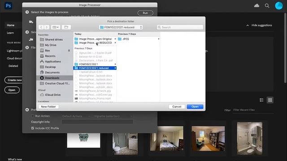This screenshot has height=161, width=287.
Task: Click the new folder path icon button
Action: coord(66,27)
